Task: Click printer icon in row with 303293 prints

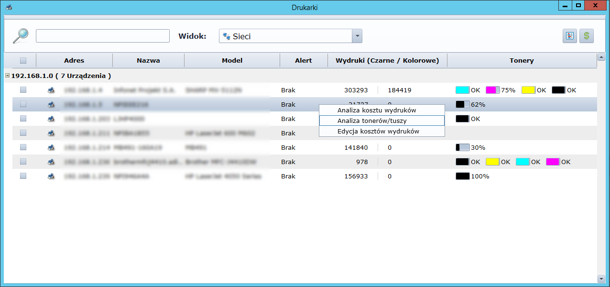Action: [x=51, y=90]
